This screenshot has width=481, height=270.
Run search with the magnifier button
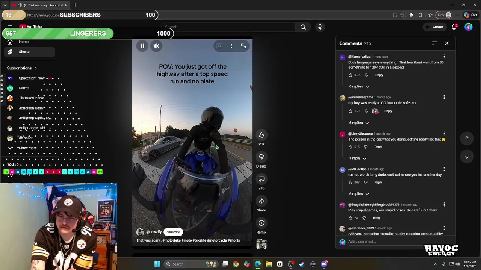pos(303,27)
